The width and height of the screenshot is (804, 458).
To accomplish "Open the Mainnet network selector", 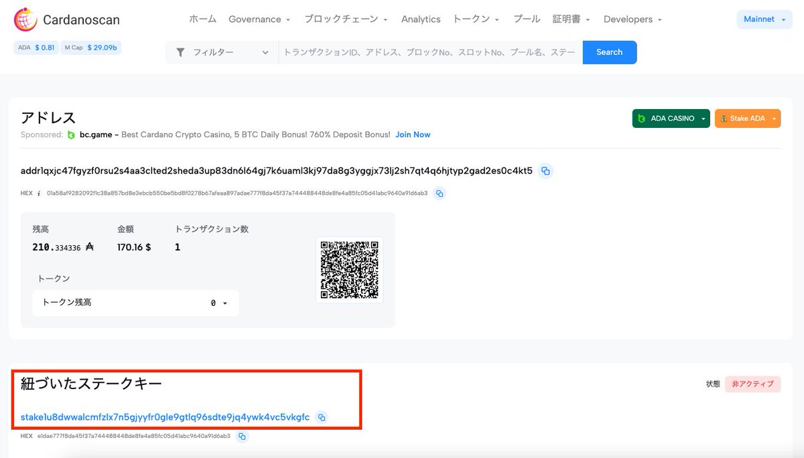I will pyautogui.click(x=764, y=19).
